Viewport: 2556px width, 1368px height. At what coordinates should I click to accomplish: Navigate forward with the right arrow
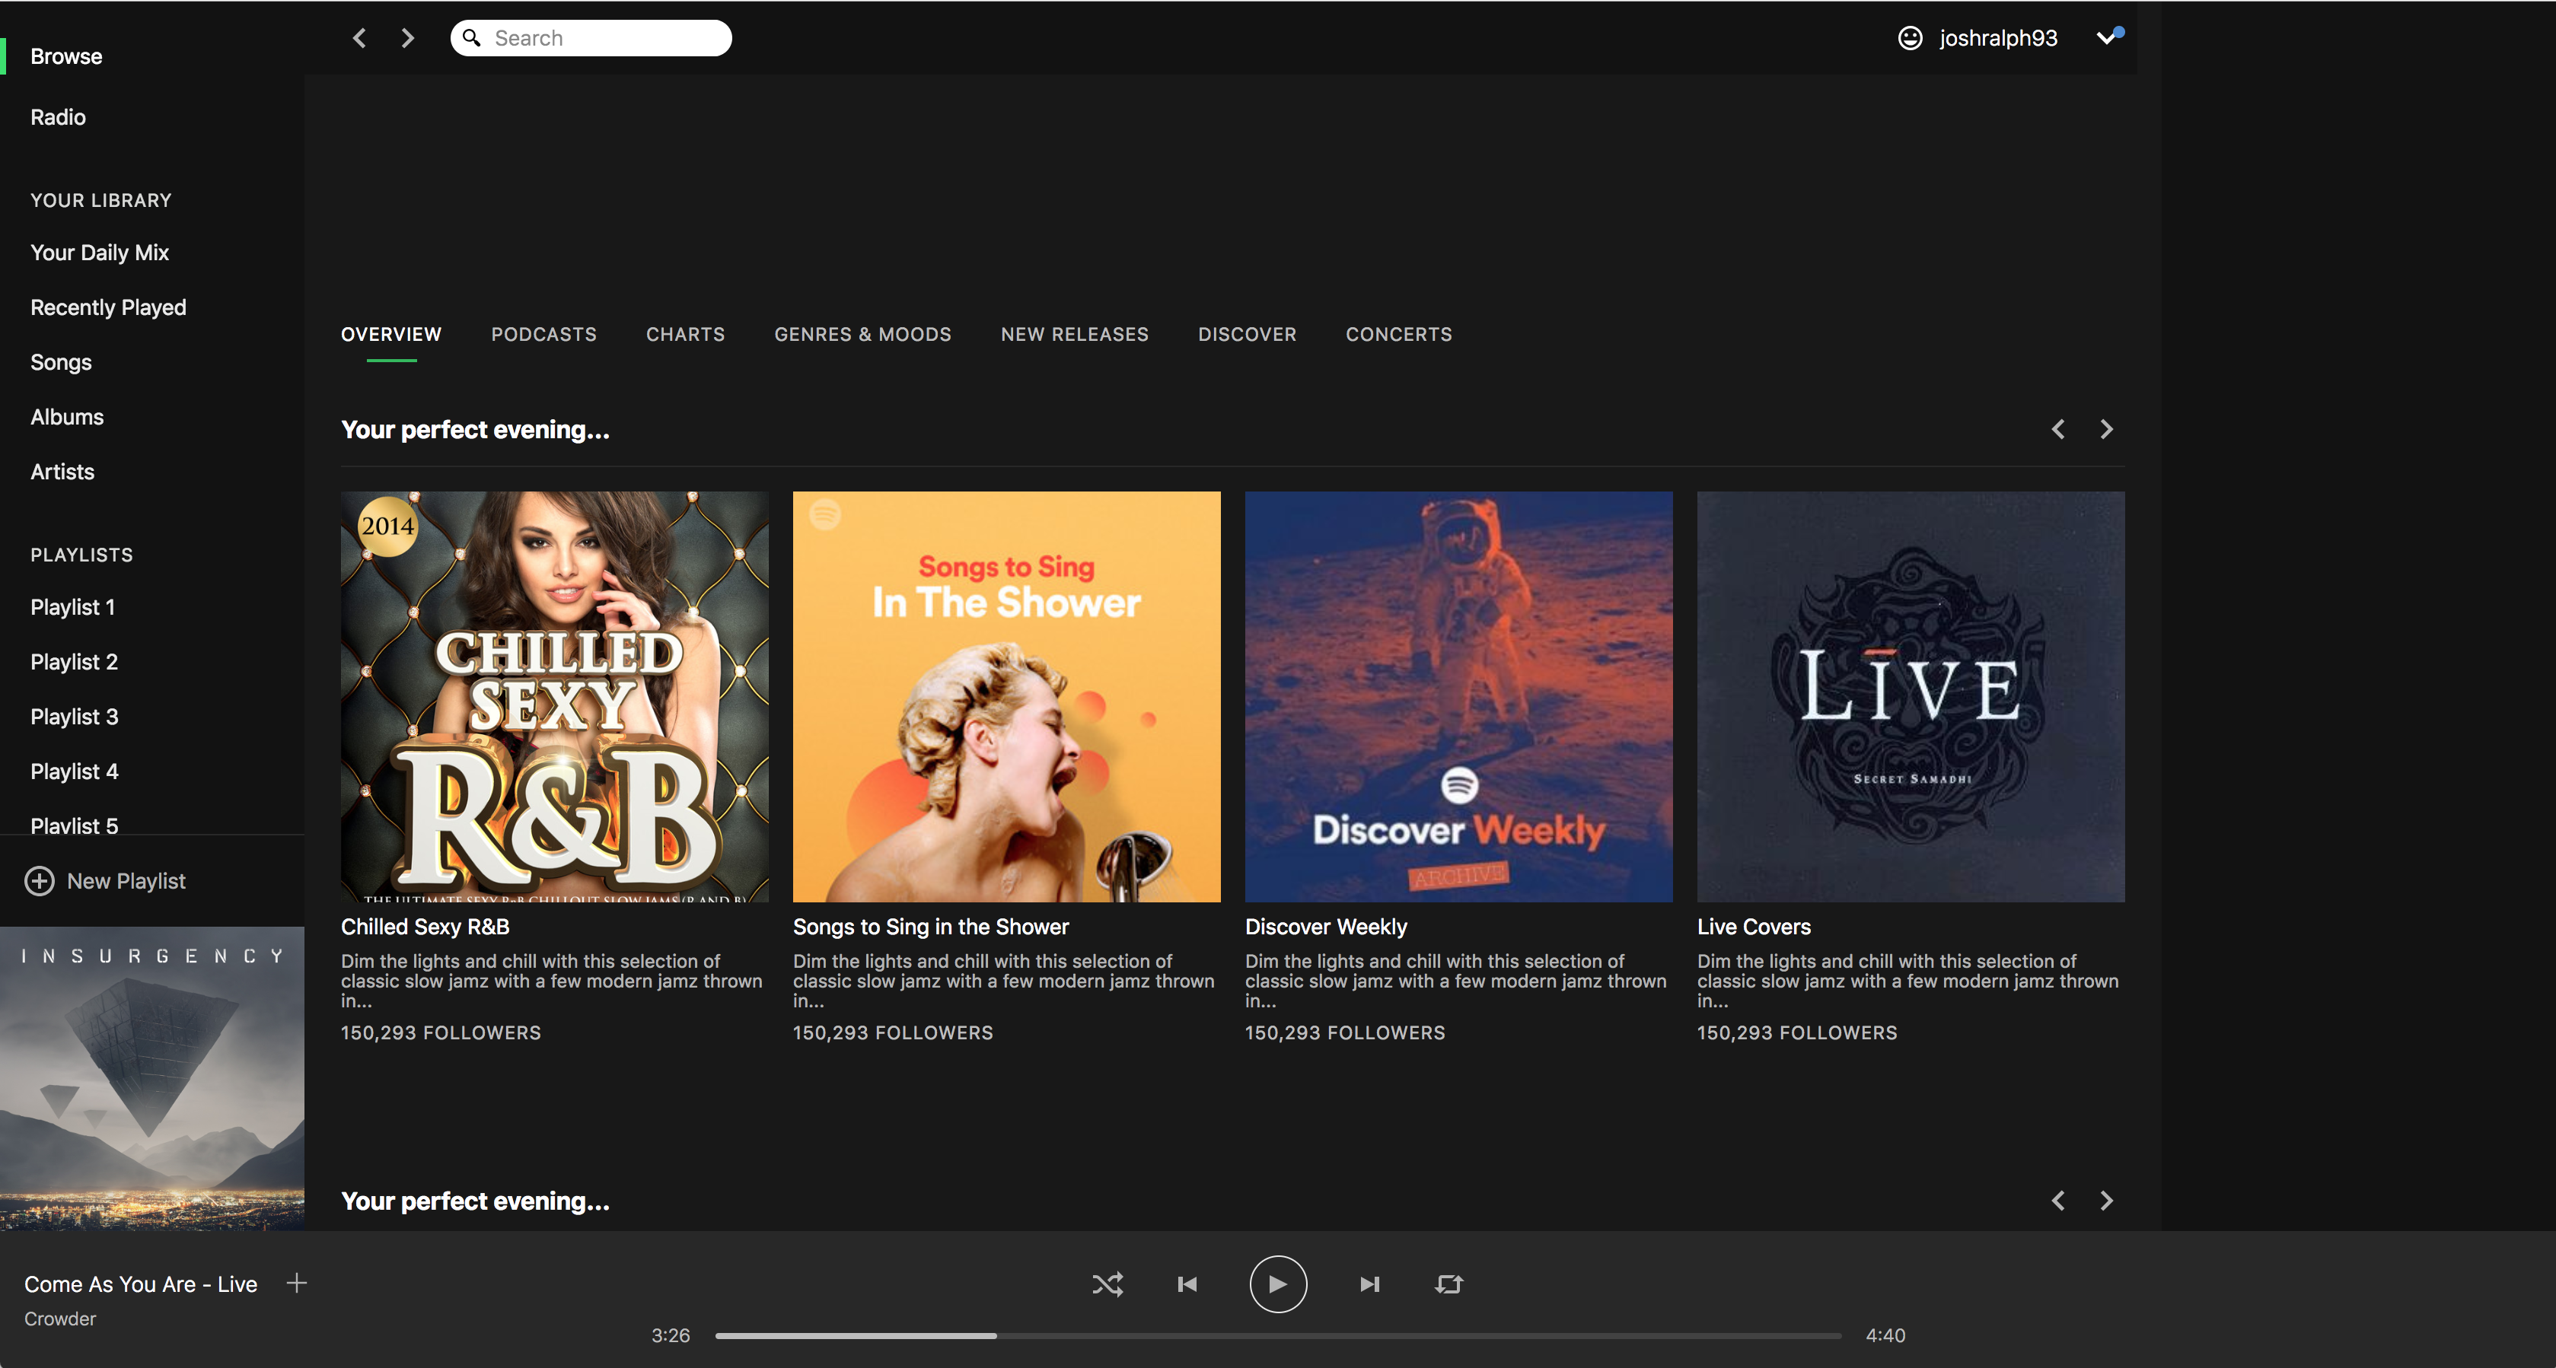(x=406, y=38)
